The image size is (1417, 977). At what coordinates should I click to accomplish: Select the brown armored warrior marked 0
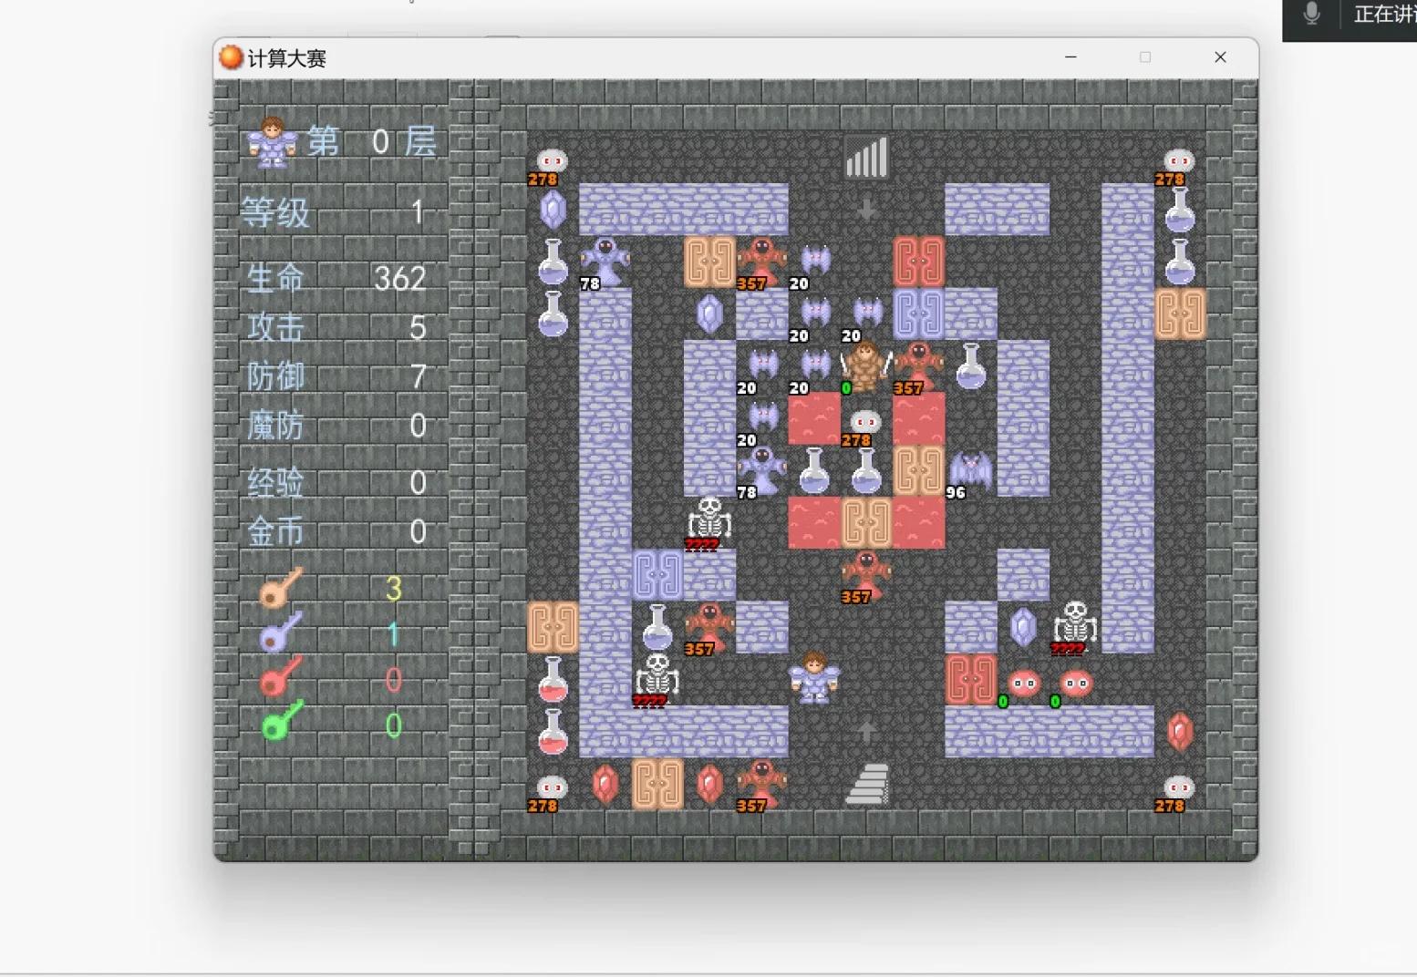(865, 366)
